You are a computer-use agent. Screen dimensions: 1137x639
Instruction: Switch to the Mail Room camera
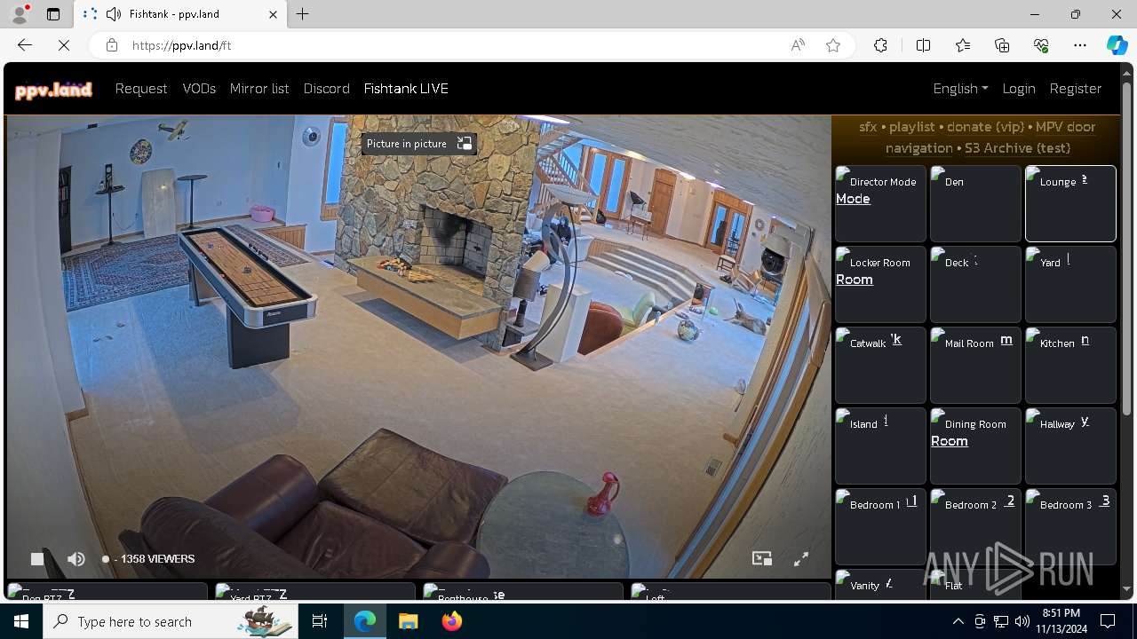975,365
